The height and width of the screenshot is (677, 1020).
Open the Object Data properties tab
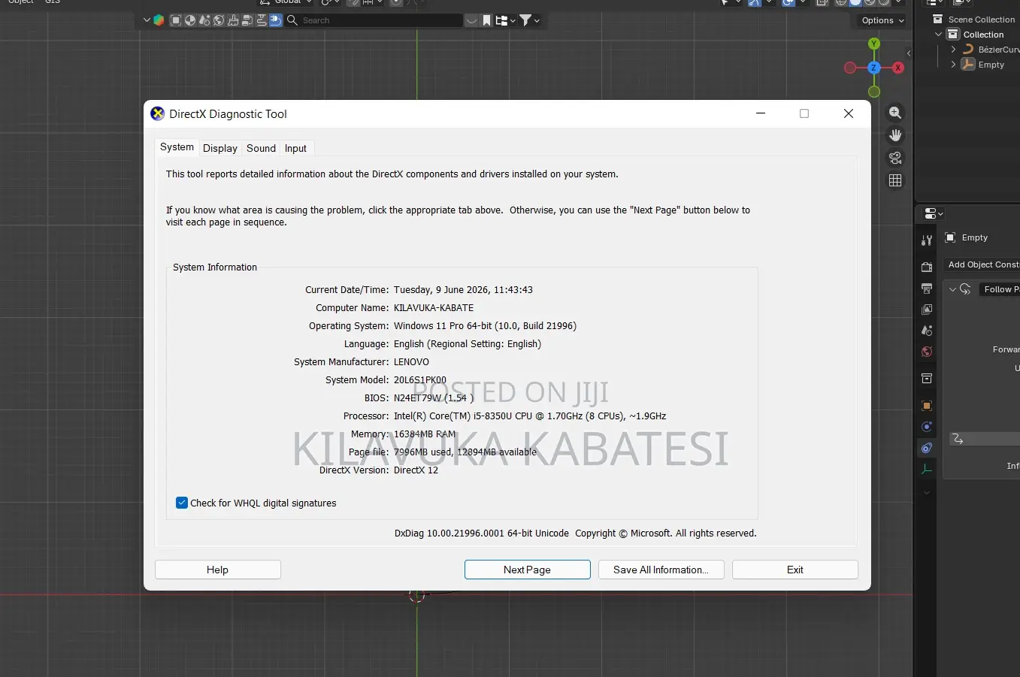pos(927,469)
